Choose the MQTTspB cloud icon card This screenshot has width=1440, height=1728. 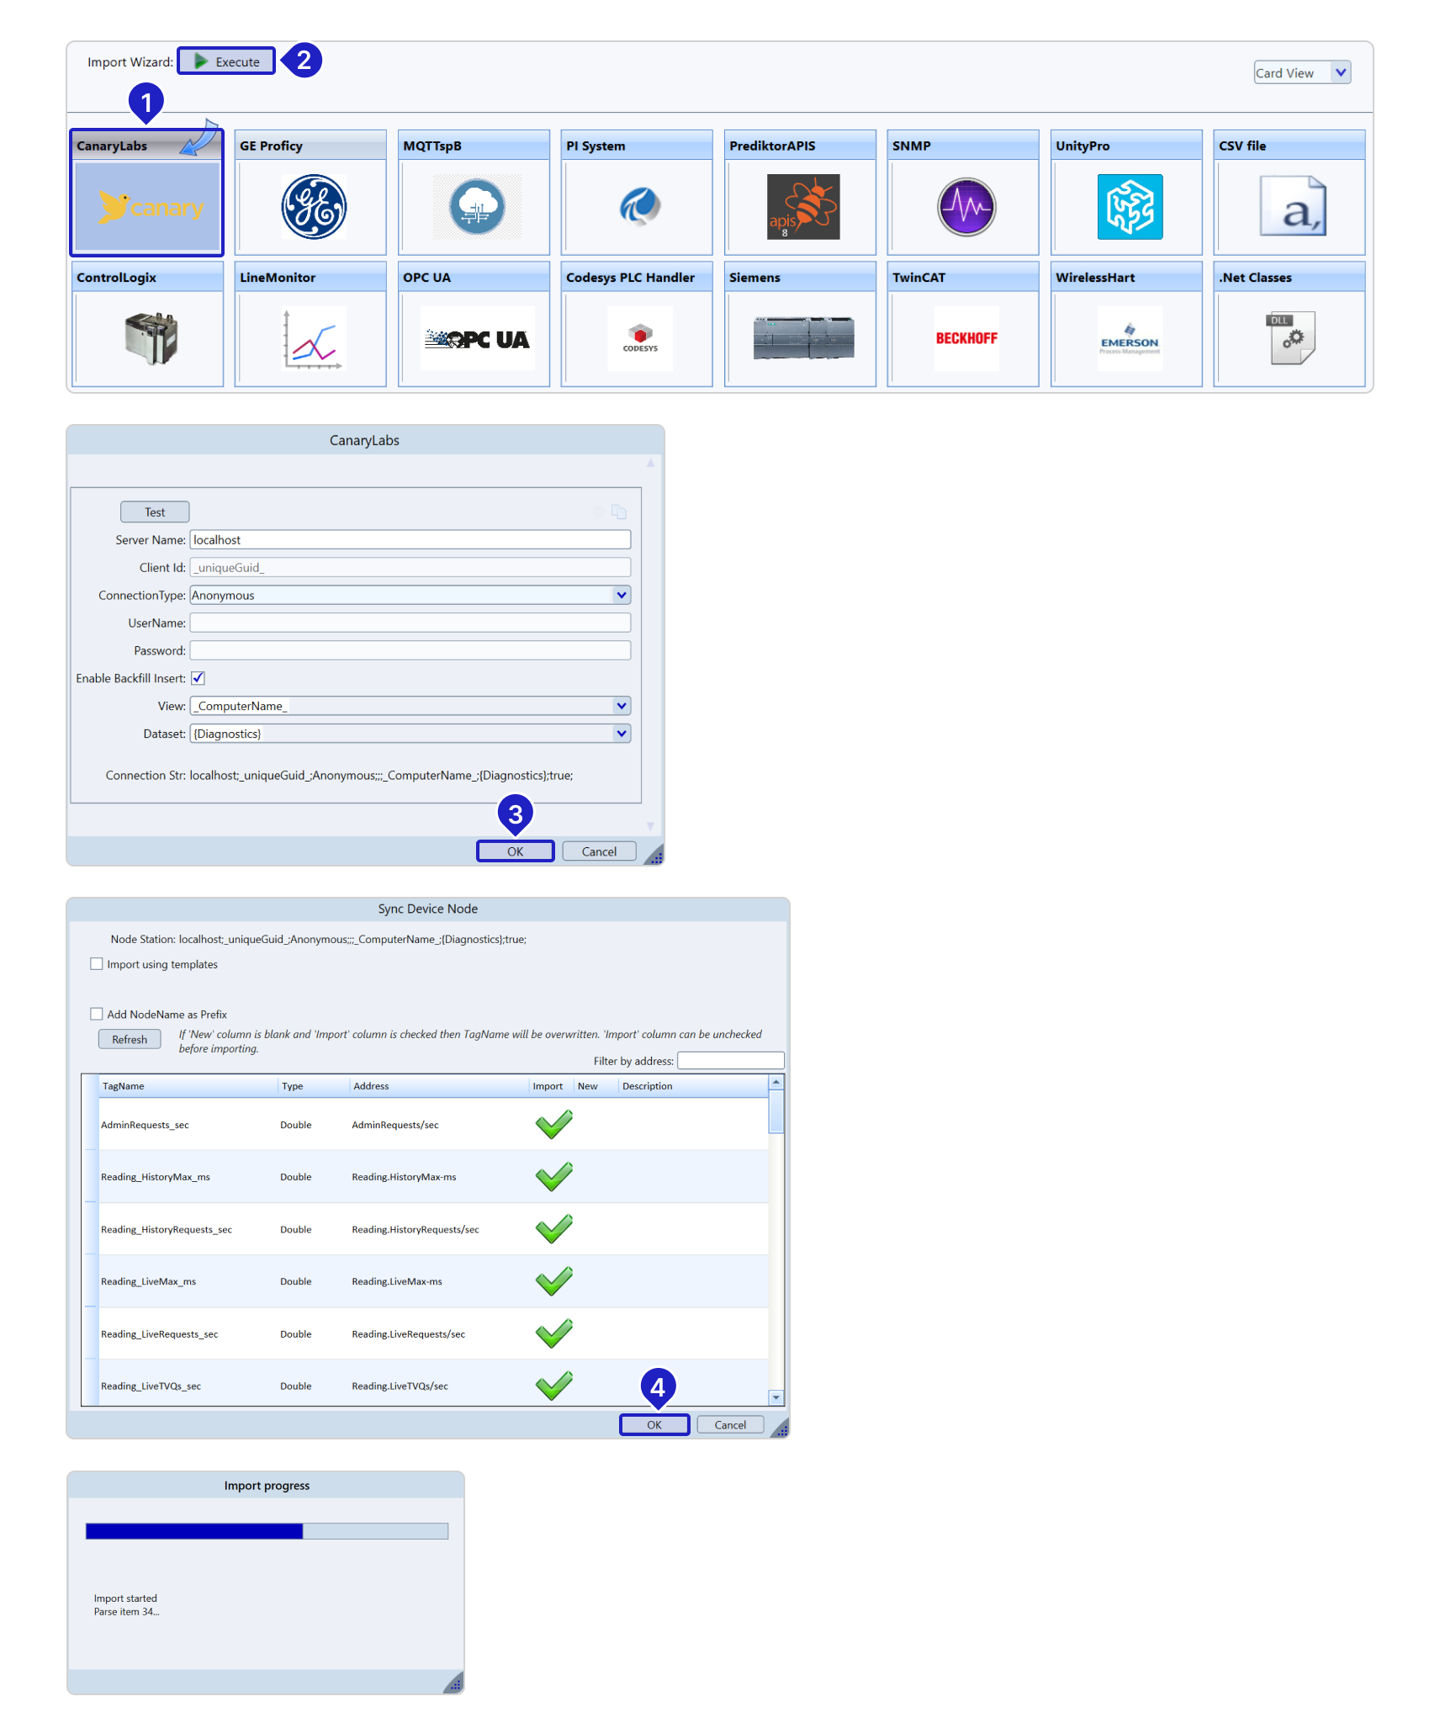476,207
